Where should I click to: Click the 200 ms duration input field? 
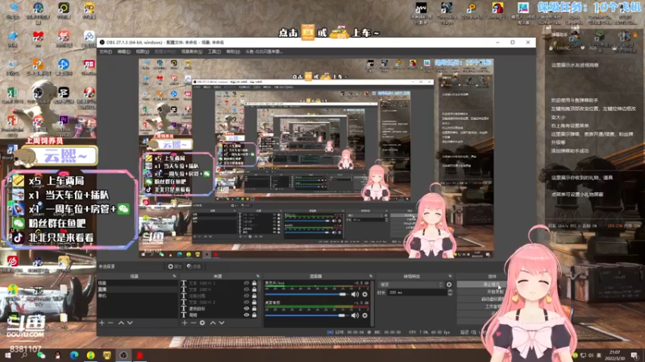click(417, 293)
